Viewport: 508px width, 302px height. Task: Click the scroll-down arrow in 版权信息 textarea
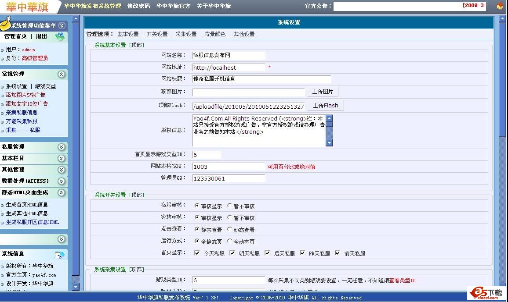click(329, 142)
